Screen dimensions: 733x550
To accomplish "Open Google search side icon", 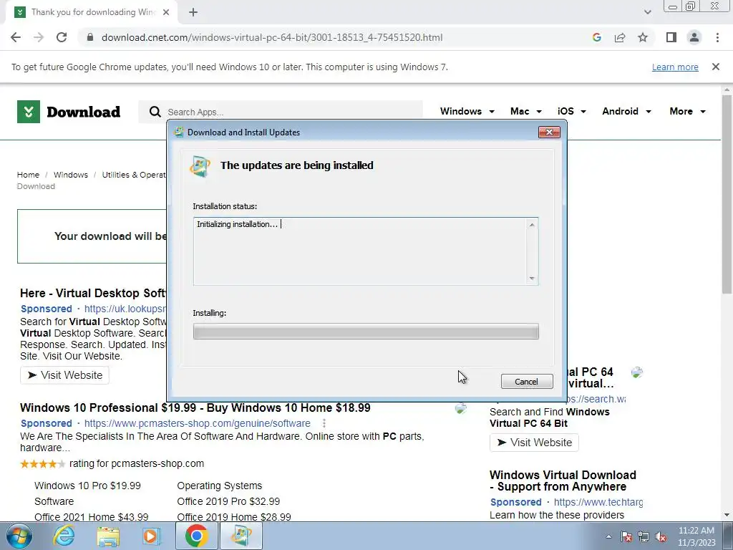I will pyautogui.click(x=596, y=37).
